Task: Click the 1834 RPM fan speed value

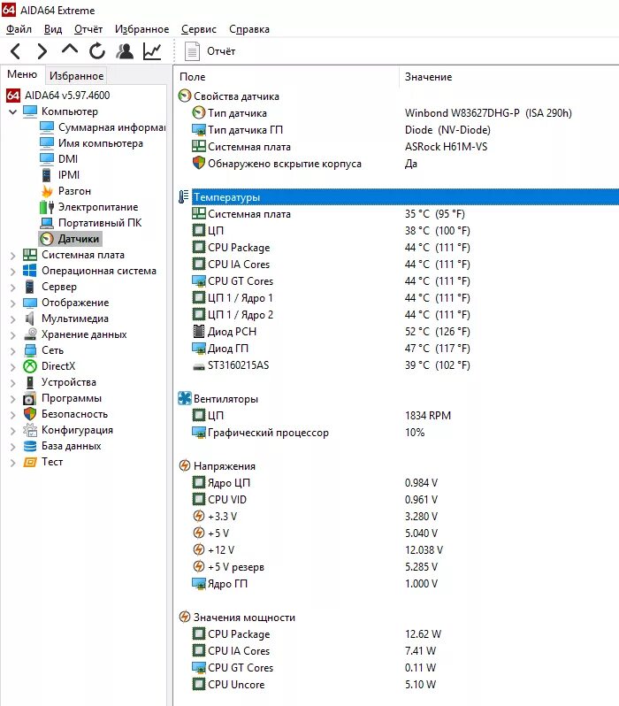Action: click(x=428, y=415)
